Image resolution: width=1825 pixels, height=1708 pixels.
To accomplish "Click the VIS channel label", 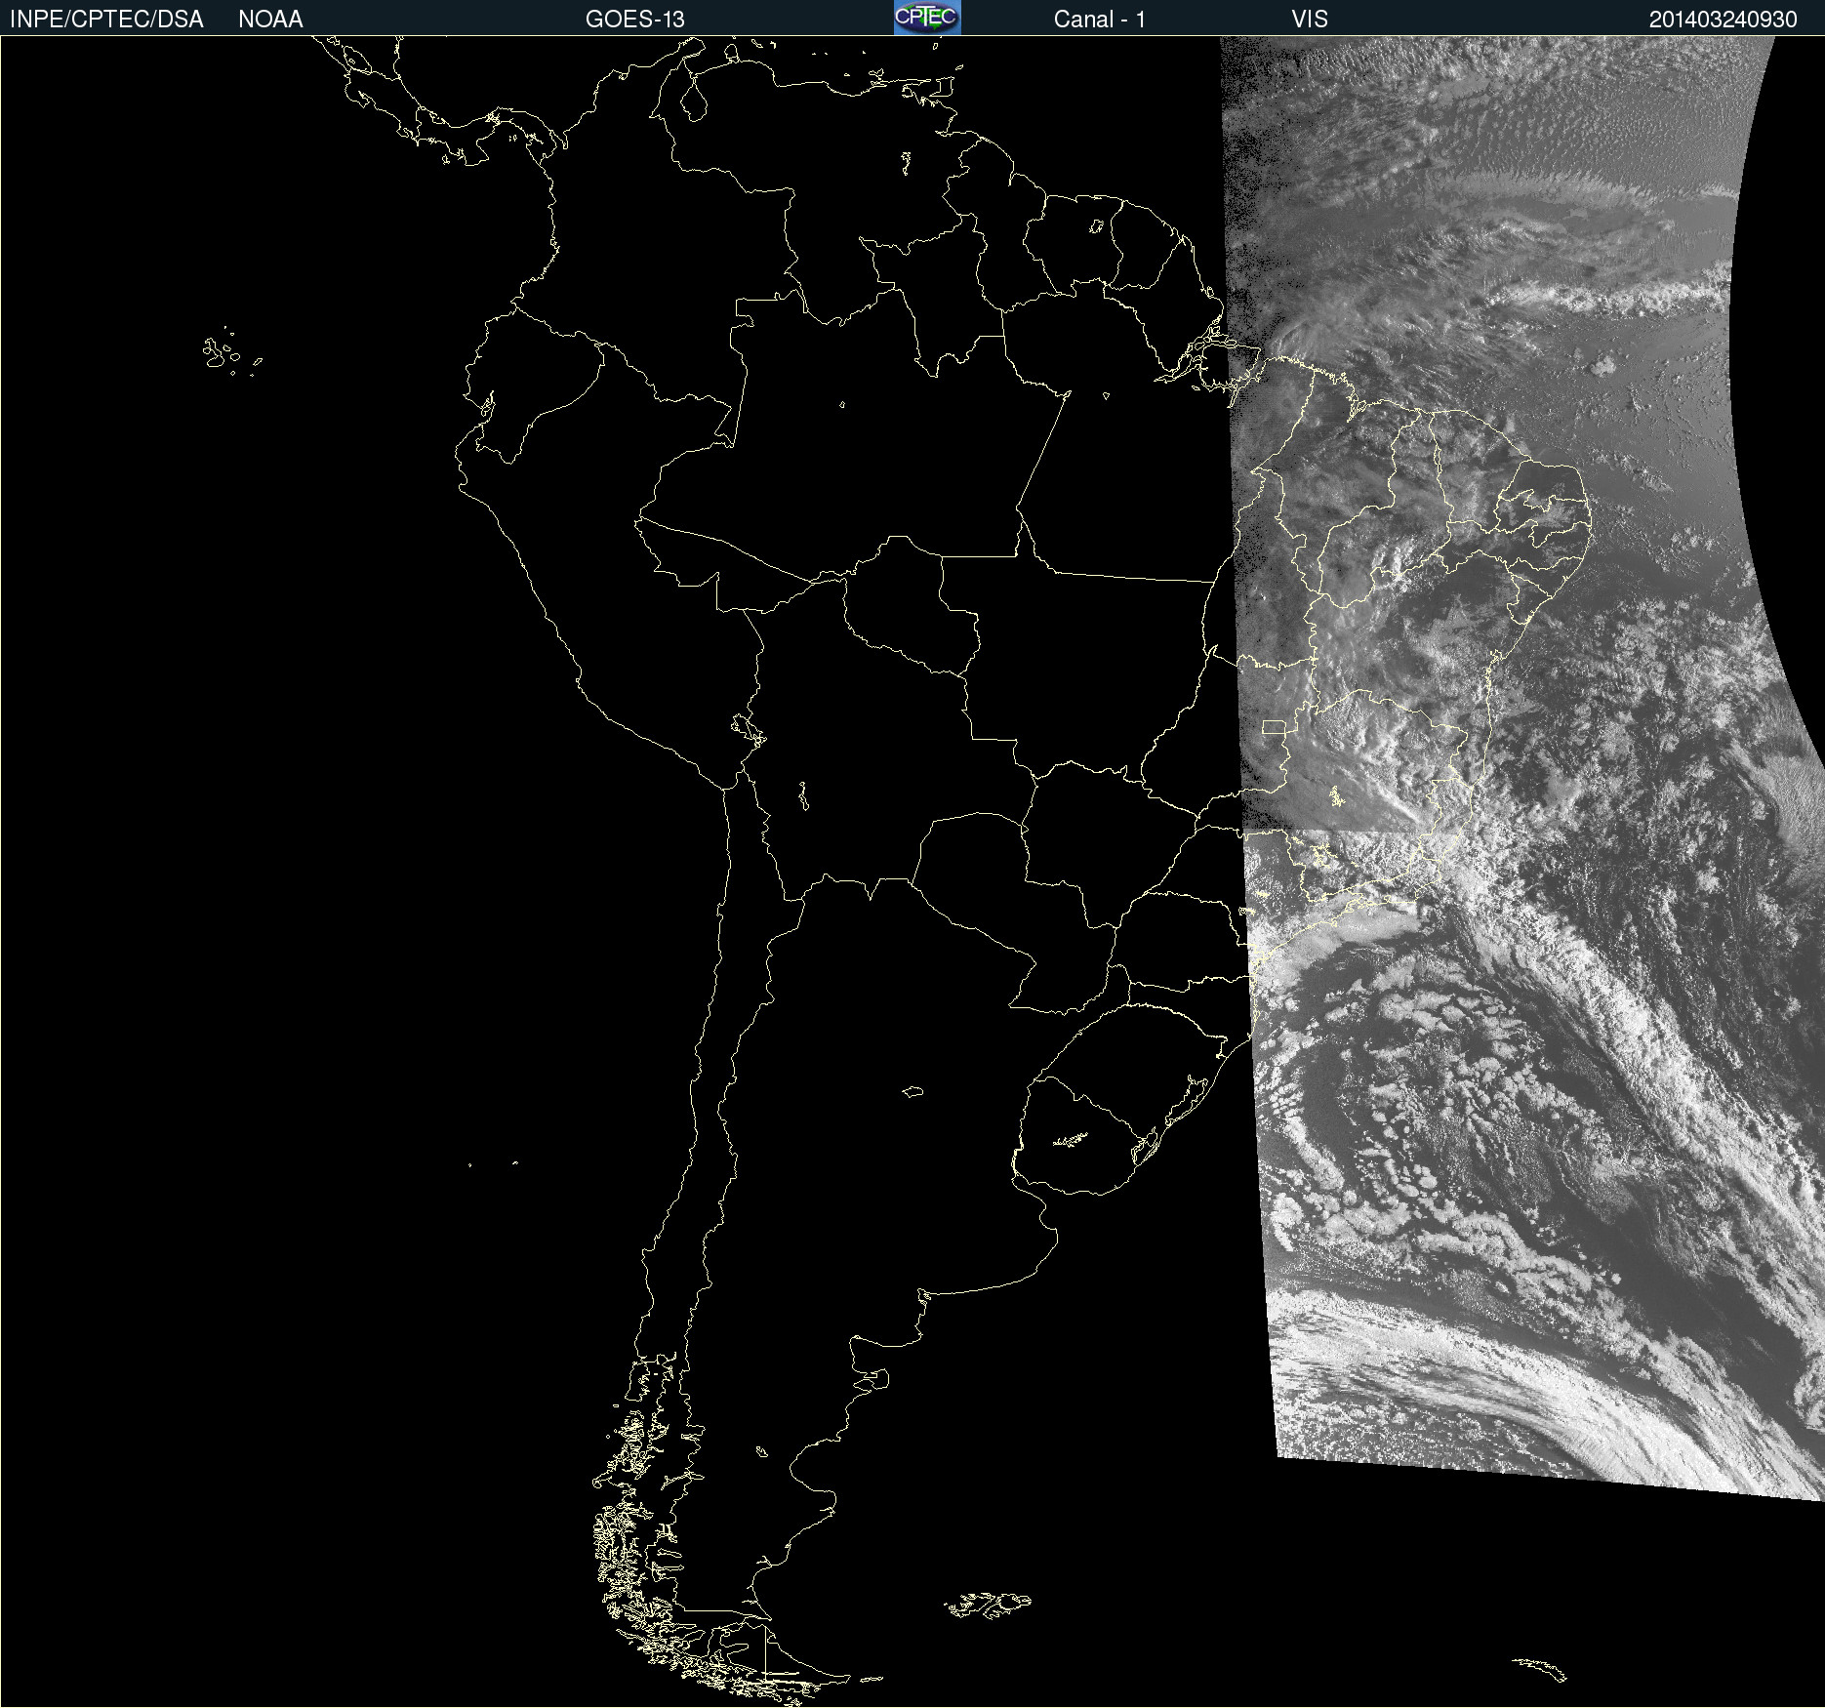I will pyautogui.click(x=1310, y=20).
